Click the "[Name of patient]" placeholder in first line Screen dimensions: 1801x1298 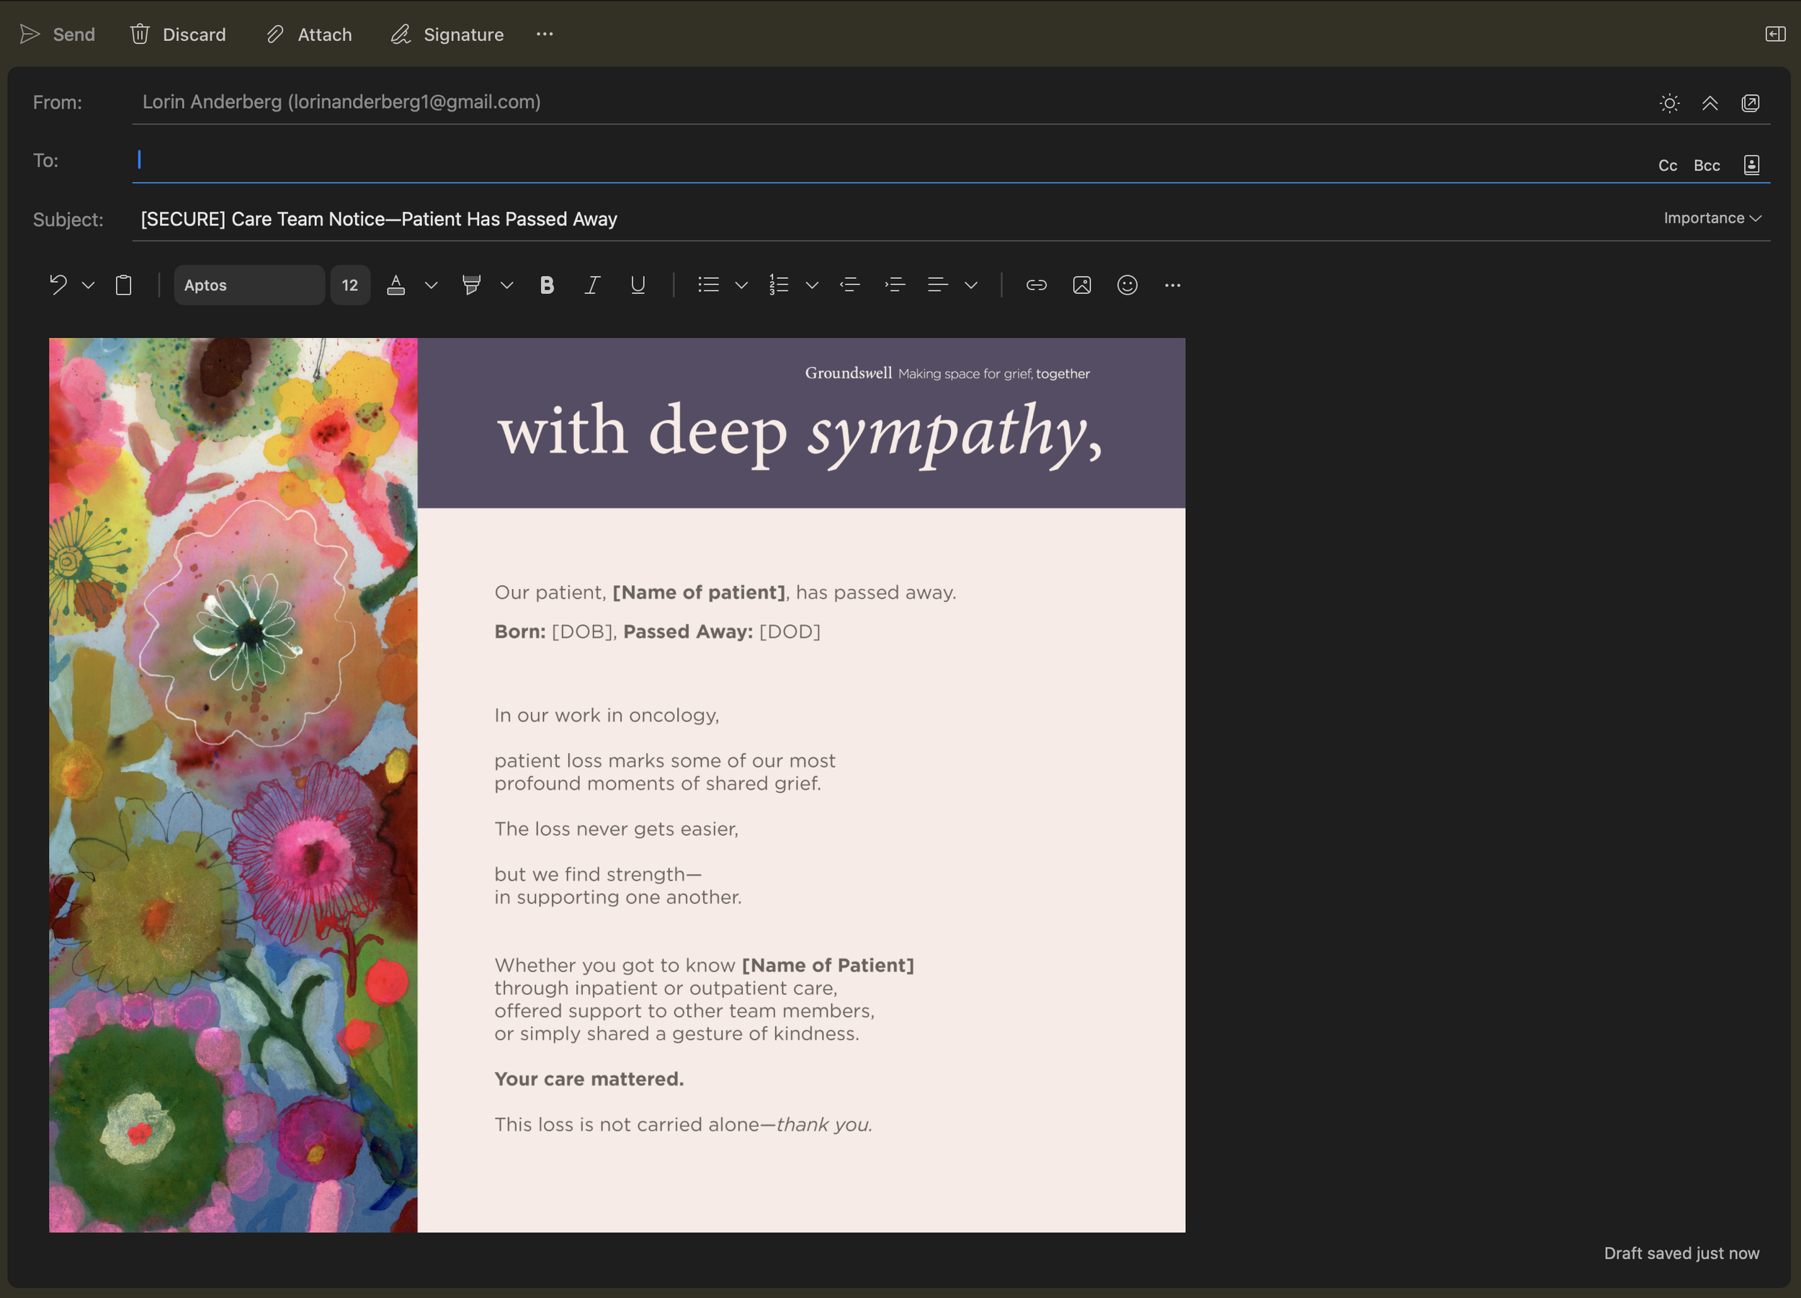tap(699, 592)
